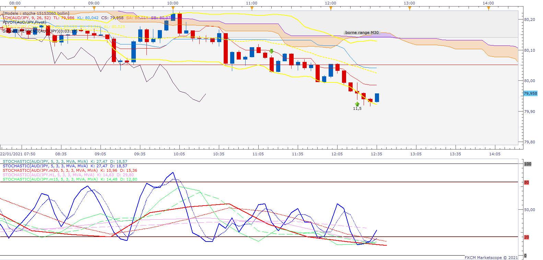Image resolution: width=543 pixels, height=260 pixels.
Task: Click the TL: 79,986 Tenkan value
Action: (x=64, y=18)
